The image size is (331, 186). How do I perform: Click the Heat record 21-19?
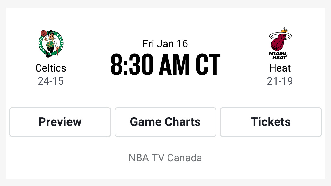[280, 81]
